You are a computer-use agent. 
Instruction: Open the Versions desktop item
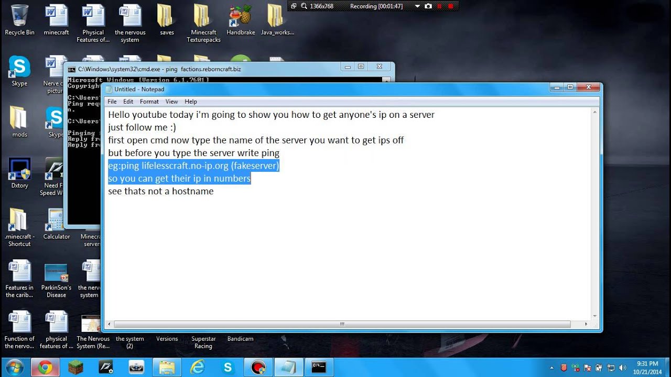click(x=167, y=339)
